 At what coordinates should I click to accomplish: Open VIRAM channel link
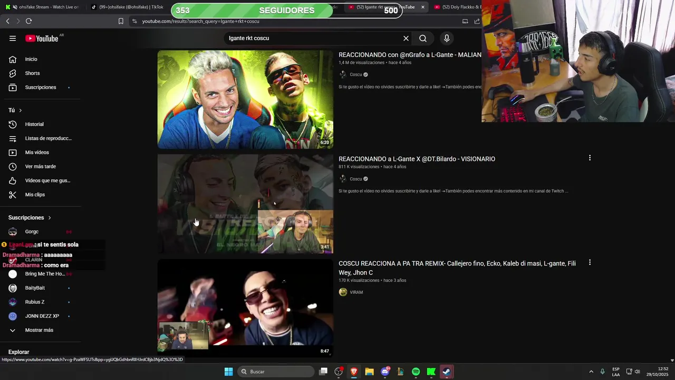coord(356,292)
